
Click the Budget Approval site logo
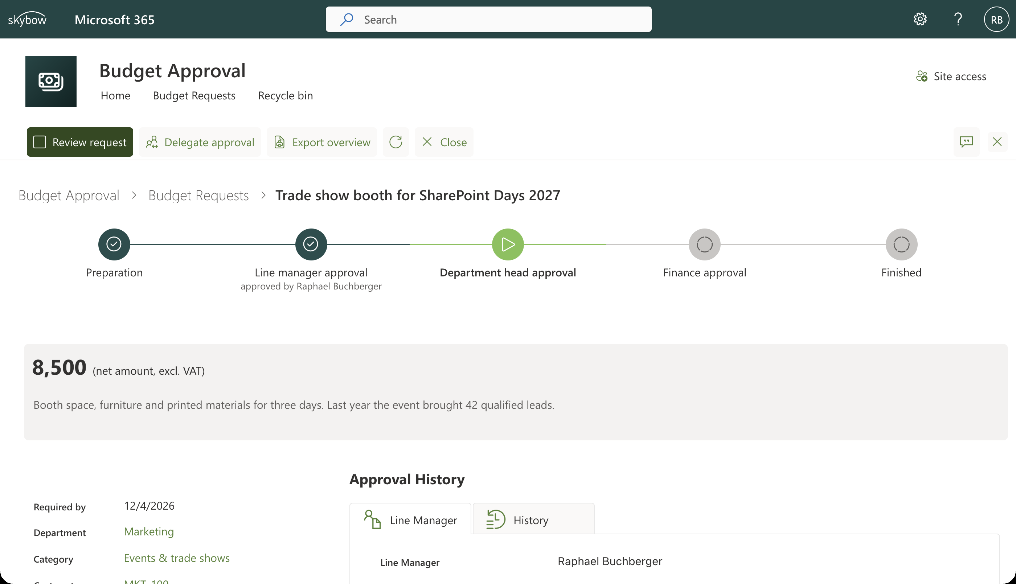tap(51, 81)
